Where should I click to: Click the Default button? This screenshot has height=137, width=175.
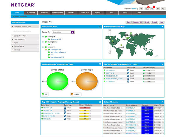(x=154, y=22)
